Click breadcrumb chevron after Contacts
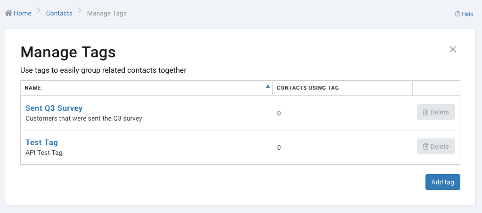 pos(80,11)
